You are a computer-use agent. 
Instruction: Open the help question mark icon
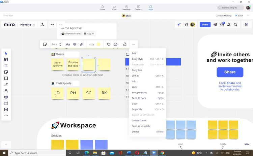[x=222, y=25]
